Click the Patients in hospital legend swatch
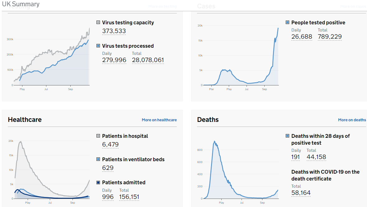The height and width of the screenshot is (207, 367). 98,136
